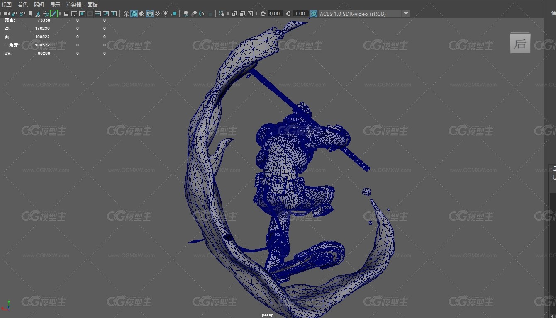Click the 后 (Back) view cube face
The image size is (556, 318).
(520, 43)
